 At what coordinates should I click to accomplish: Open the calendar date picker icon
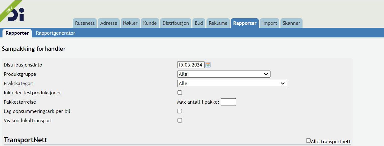pos(208,65)
